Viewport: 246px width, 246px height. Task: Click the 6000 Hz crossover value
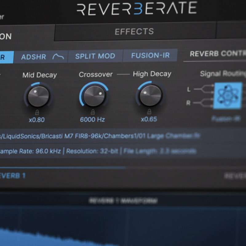point(92,120)
